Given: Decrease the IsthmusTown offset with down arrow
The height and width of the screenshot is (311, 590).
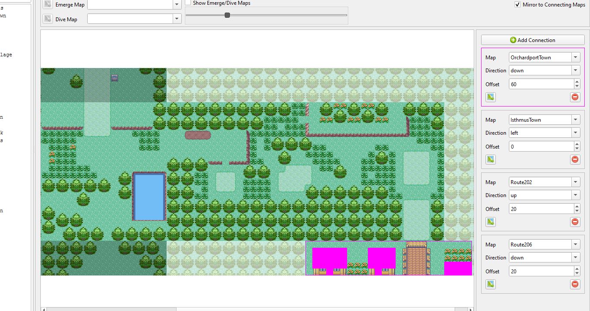Looking at the screenshot, I should 577,149.
